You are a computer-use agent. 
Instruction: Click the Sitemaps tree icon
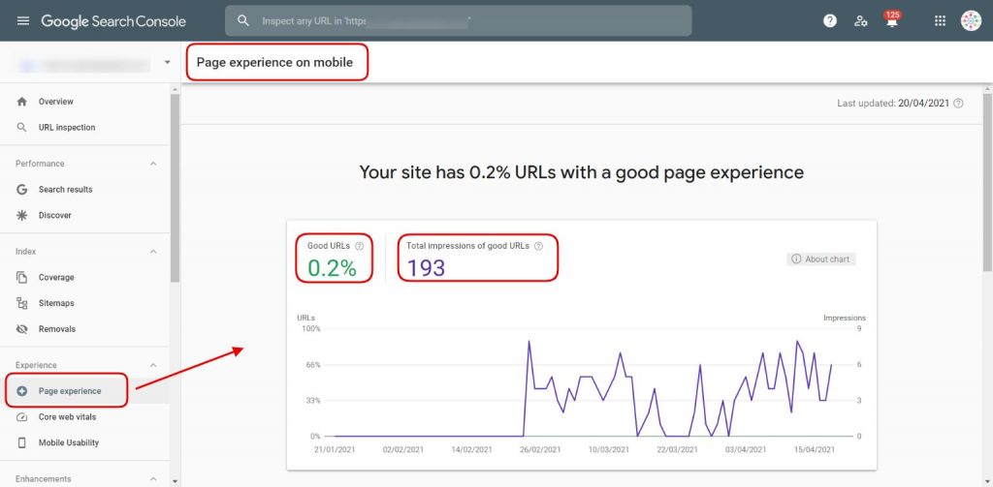coord(22,304)
